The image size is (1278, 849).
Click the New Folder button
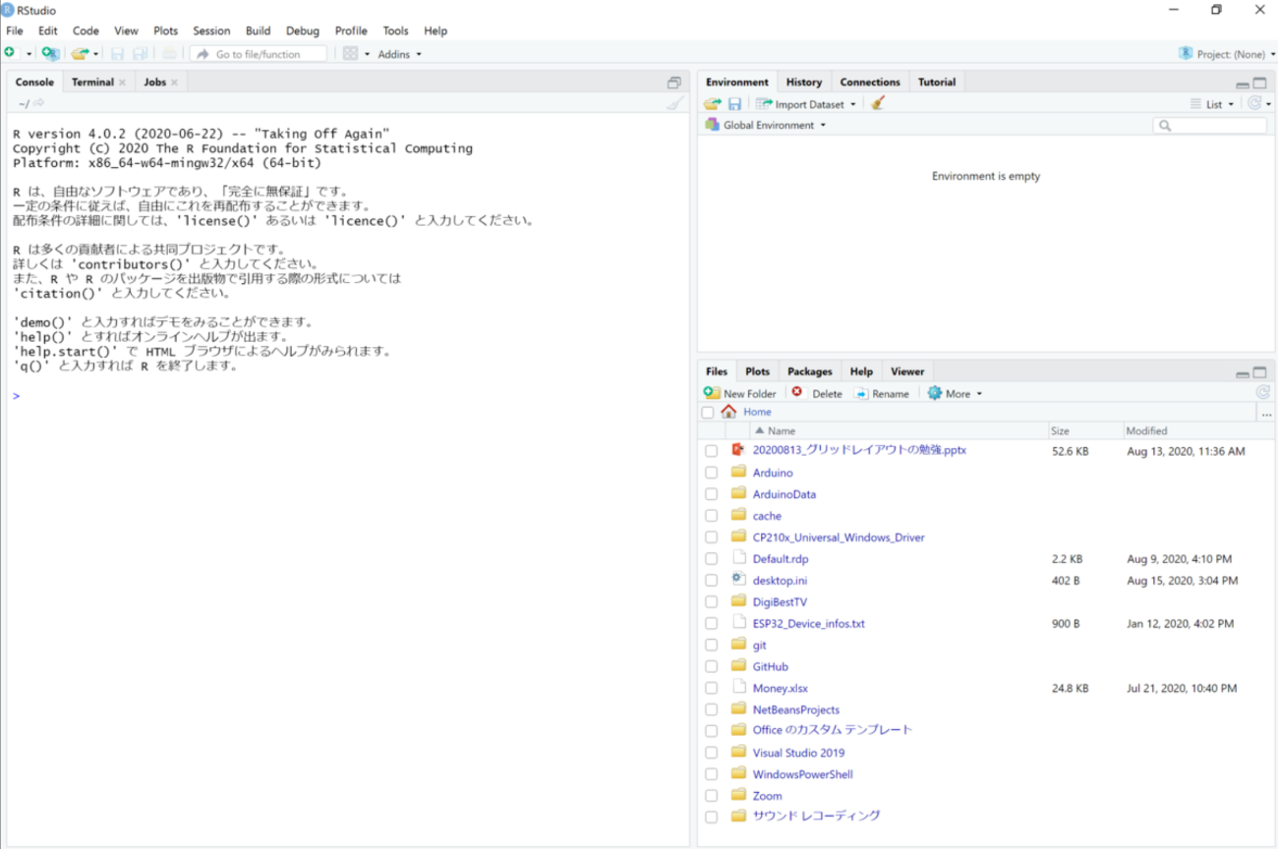pos(740,393)
